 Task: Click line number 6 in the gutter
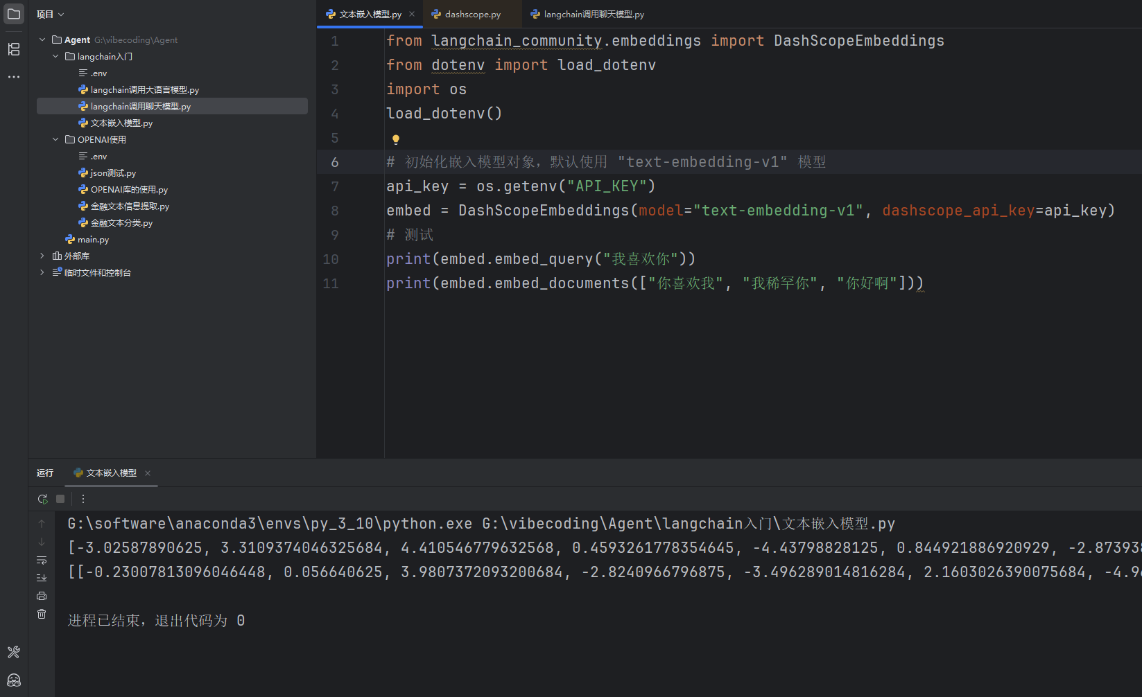tap(335, 162)
